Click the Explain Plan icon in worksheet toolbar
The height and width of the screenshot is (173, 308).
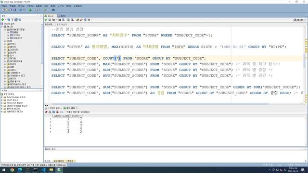(53, 20)
